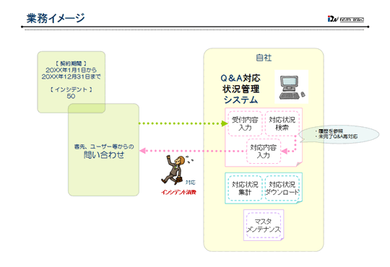390x267 pixels.
Task: Click the pink arrowhead next to 対応内容入力
Action: [284, 151]
